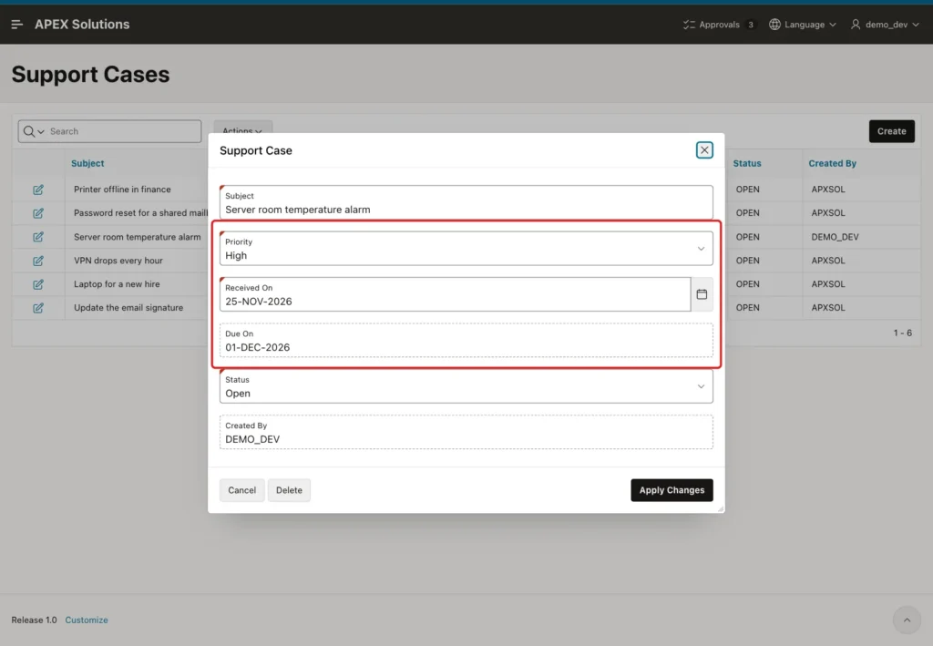Open the hamburger navigation menu icon
The image size is (933, 646).
(16, 25)
